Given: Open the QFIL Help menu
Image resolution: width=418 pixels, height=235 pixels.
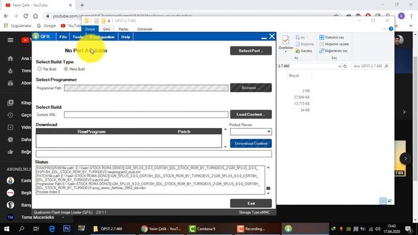Looking at the screenshot, I should [125, 37].
